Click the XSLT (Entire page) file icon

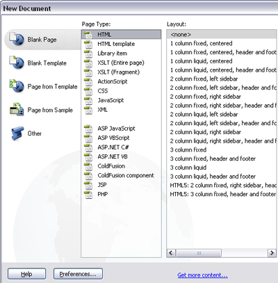tap(88, 63)
